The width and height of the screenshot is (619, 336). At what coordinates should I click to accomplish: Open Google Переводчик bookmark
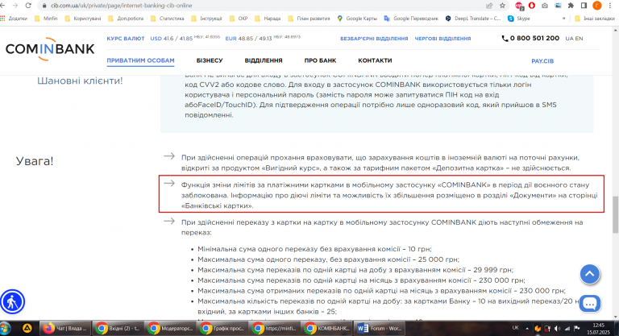click(x=411, y=19)
